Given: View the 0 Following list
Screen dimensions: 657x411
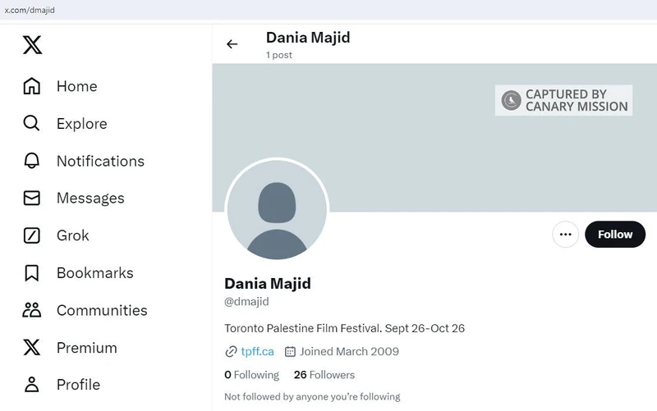Looking at the screenshot, I should (252, 375).
